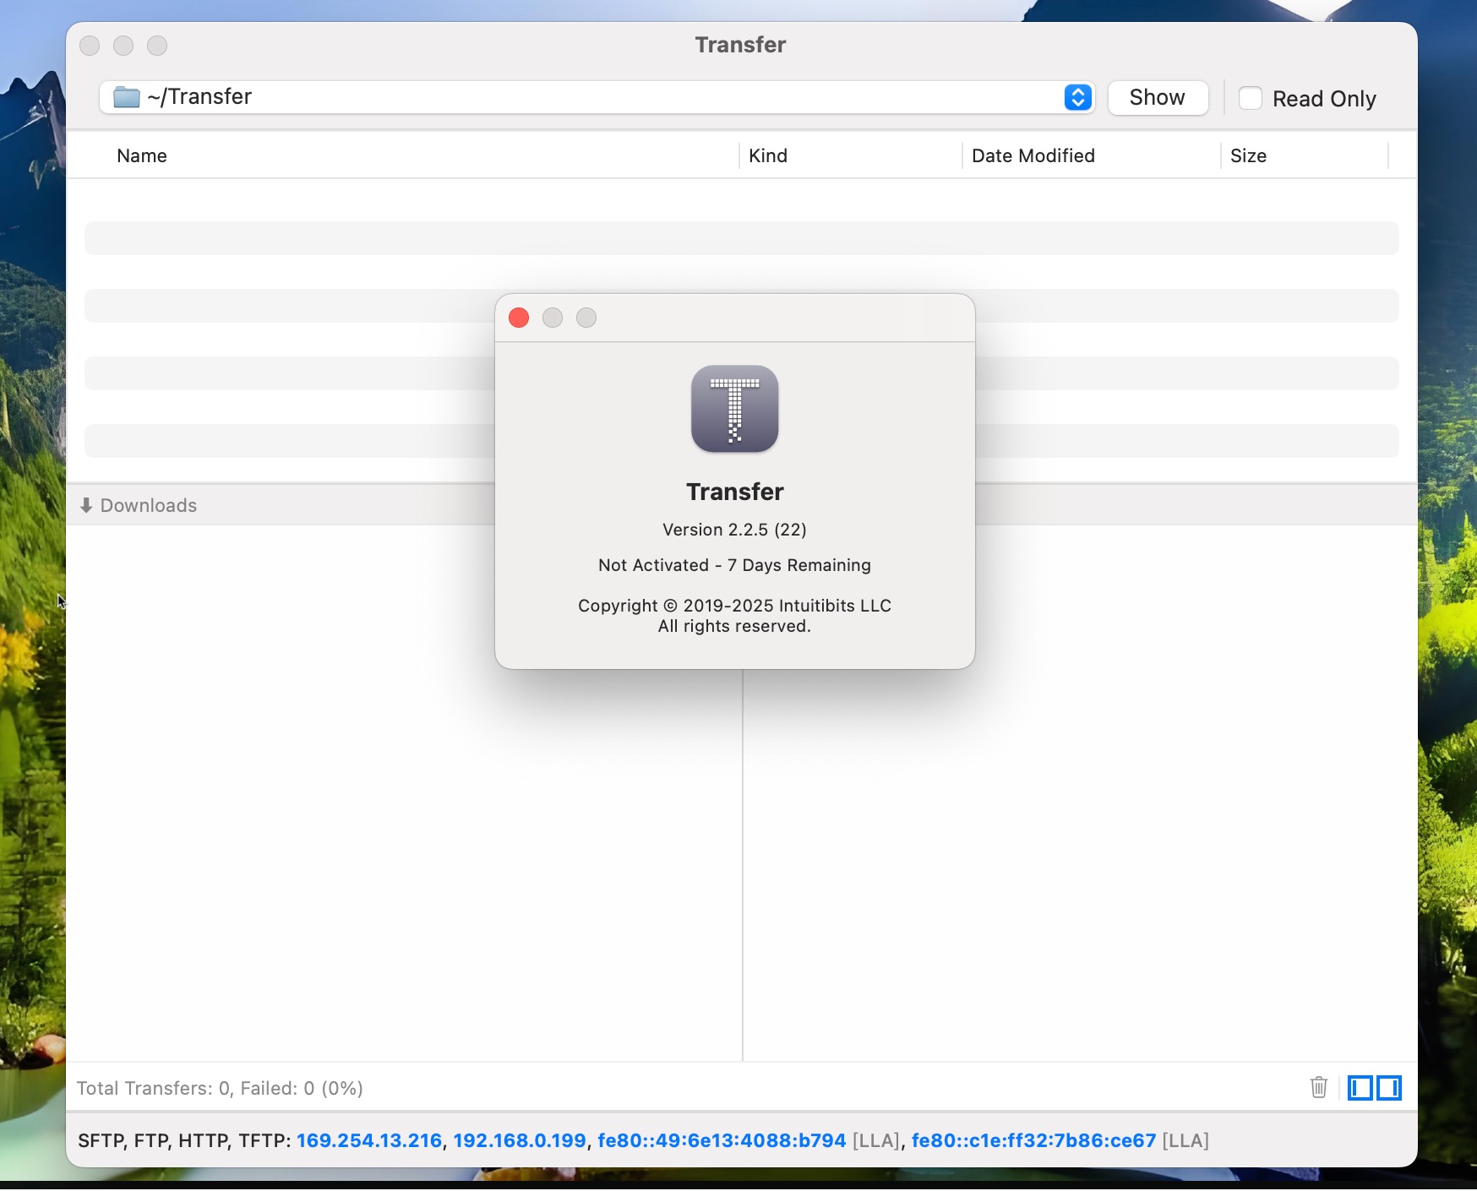This screenshot has height=1191, width=1477.
Task: Click the folder icon next to ~/Transfer
Action: click(x=127, y=97)
